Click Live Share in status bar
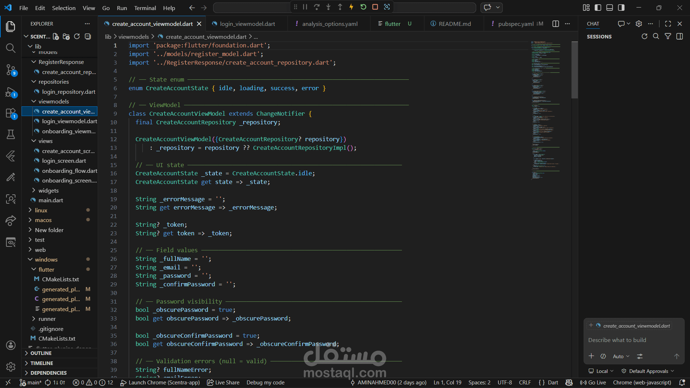The width and height of the screenshot is (690, 388). click(x=223, y=383)
